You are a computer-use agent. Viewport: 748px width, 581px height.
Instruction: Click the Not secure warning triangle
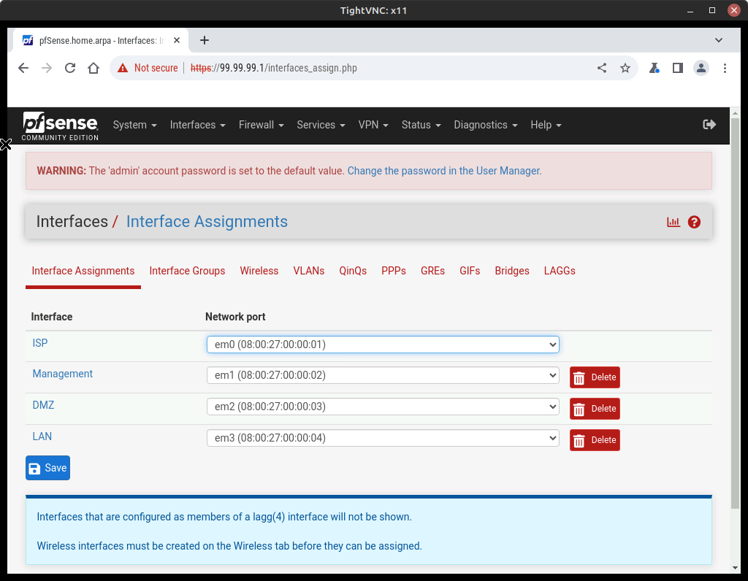123,68
